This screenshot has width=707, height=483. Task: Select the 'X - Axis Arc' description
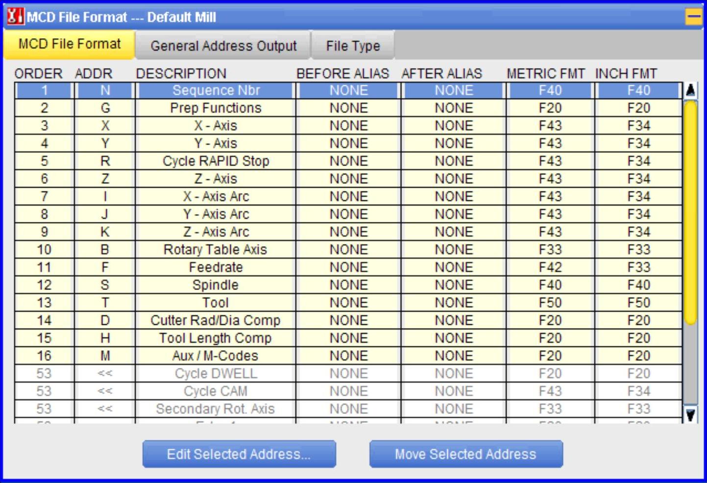coord(216,196)
